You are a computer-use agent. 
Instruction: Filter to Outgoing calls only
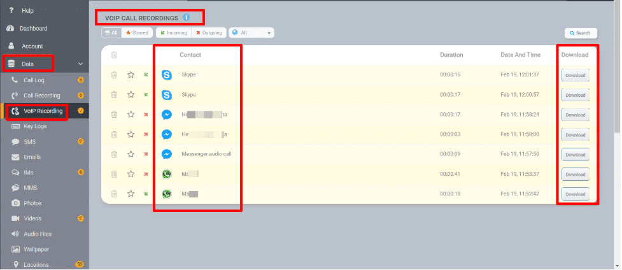(x=209, y=32)
